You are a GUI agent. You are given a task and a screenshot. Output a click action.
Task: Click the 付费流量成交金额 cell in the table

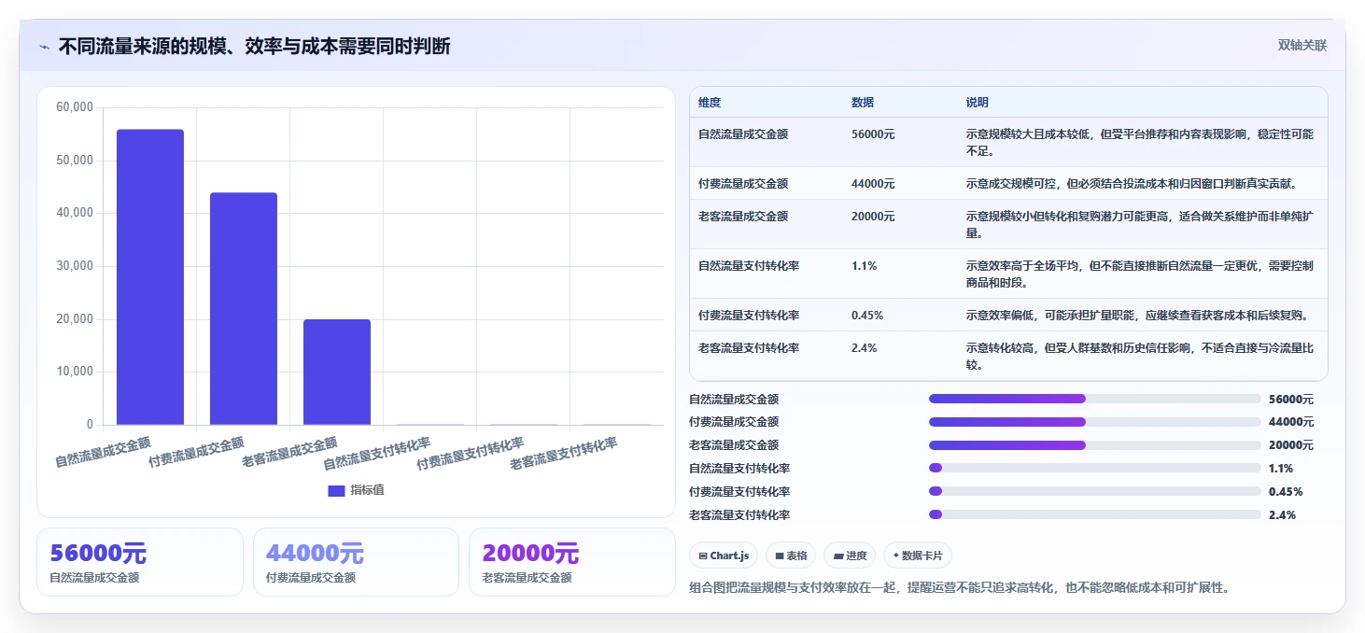coord(743,184)
